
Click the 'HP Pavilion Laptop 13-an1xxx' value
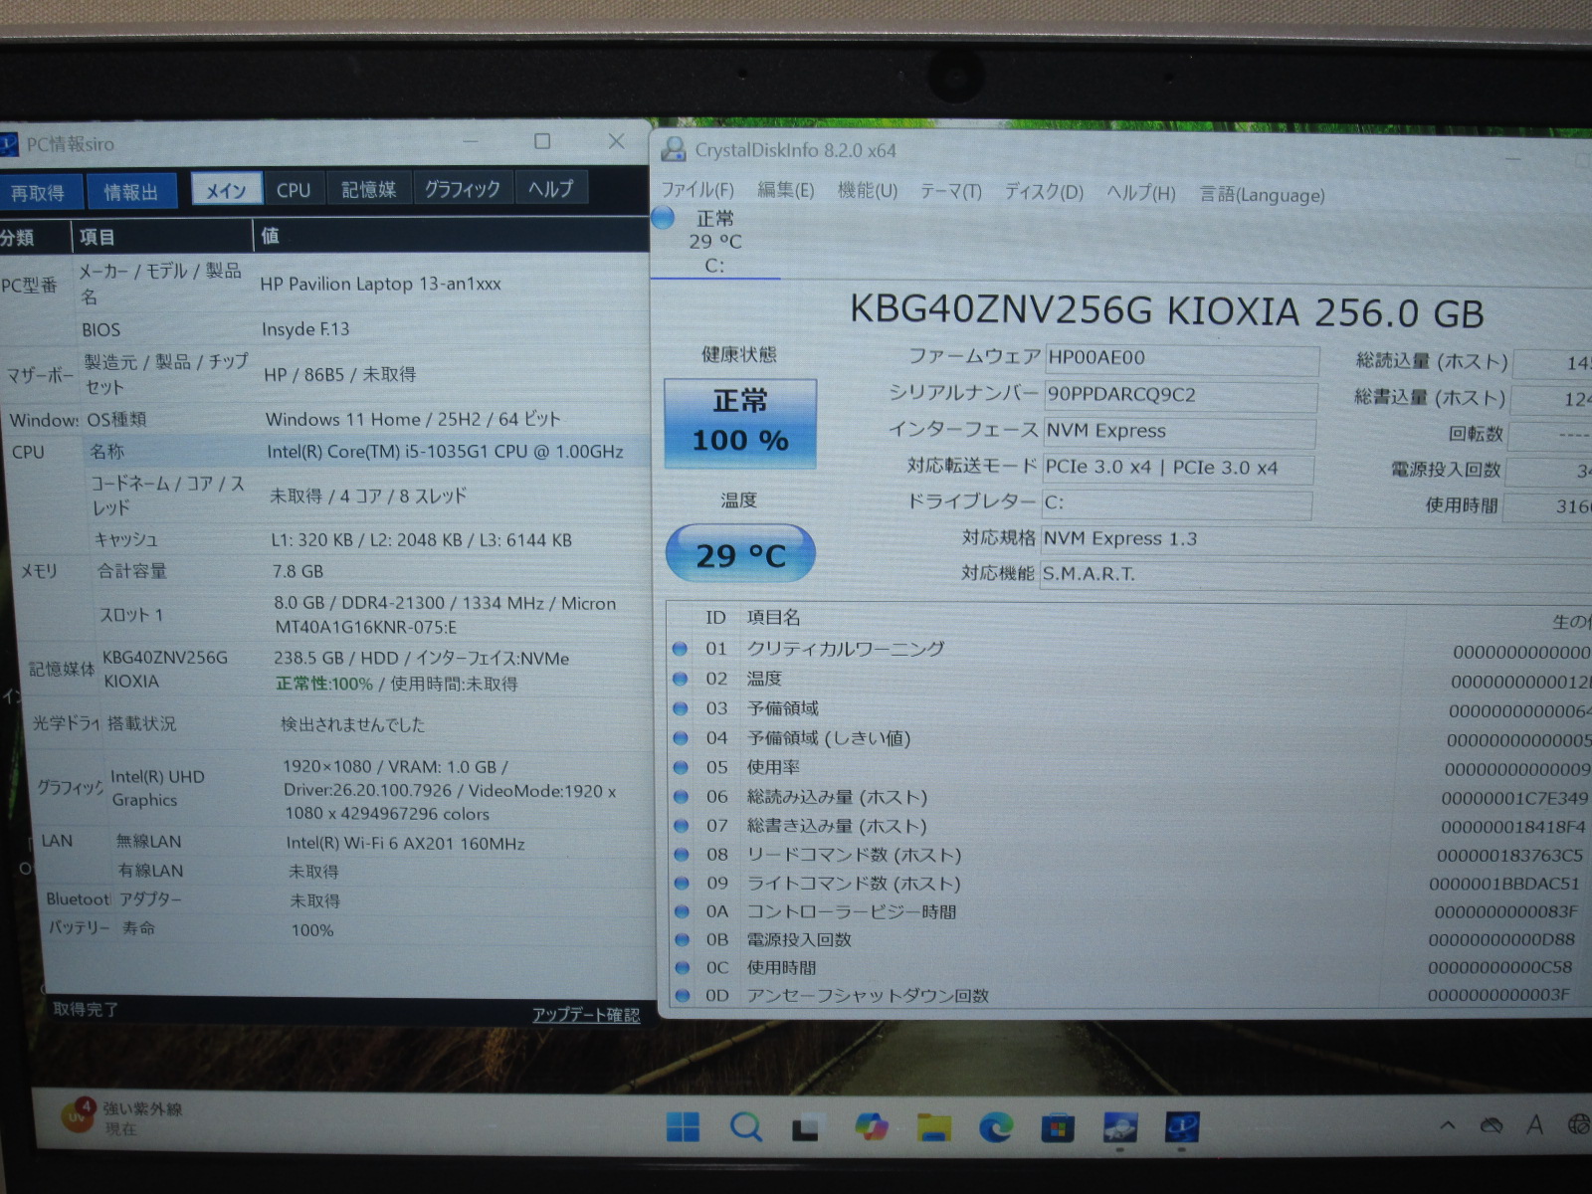point(381,284)
